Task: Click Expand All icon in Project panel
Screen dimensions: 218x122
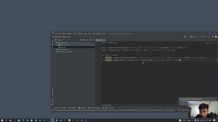Action: click(x=84, y=40)
